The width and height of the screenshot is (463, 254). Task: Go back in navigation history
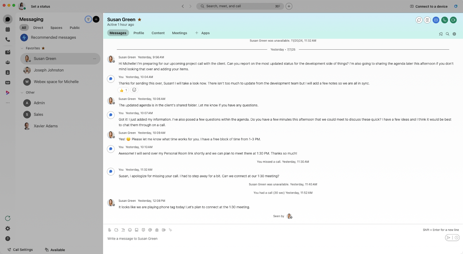183,6
